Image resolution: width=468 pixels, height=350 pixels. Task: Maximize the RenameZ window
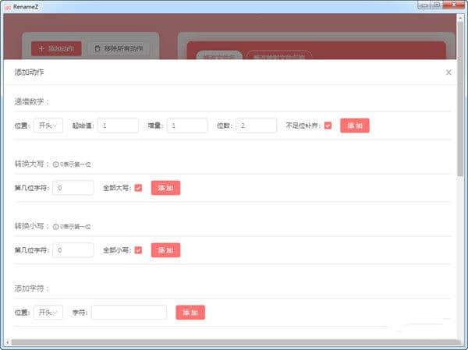coord(437,5)
